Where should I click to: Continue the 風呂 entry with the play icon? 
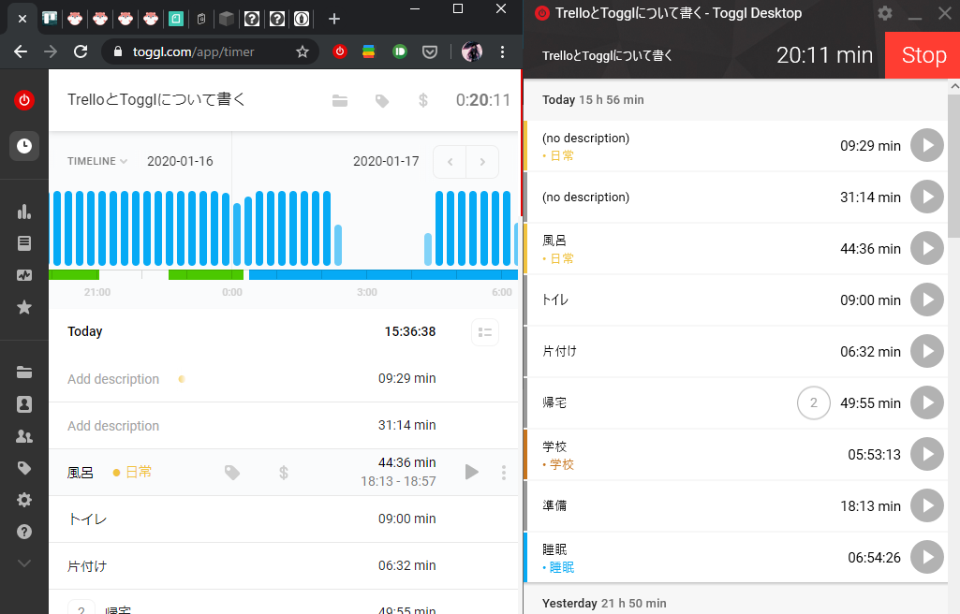(x=471, y=472)
